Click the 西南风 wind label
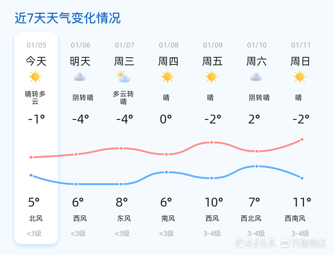Screen dimensions: 334x255 coord(295,218)
